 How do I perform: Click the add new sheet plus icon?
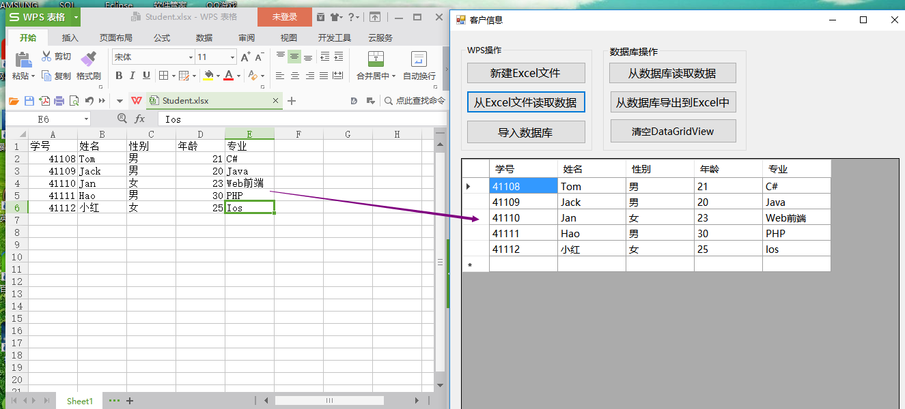(130, 401)
